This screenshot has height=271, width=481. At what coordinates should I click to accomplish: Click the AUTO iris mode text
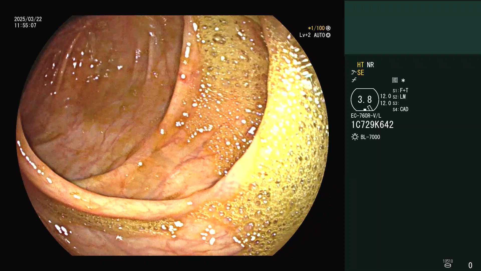[319, 35]
